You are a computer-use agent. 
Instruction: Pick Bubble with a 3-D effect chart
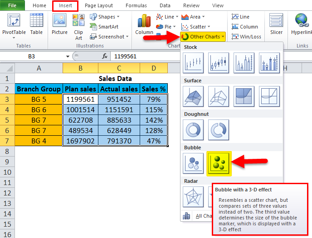click(219, 163)
